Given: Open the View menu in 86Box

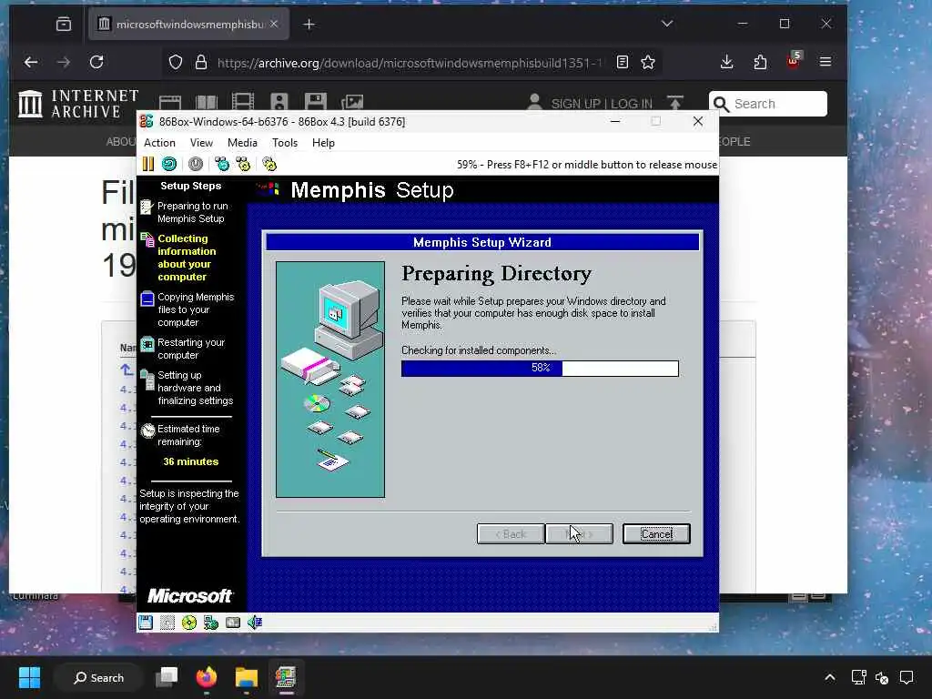Looking at the screenshot, I should pos(201,143).
